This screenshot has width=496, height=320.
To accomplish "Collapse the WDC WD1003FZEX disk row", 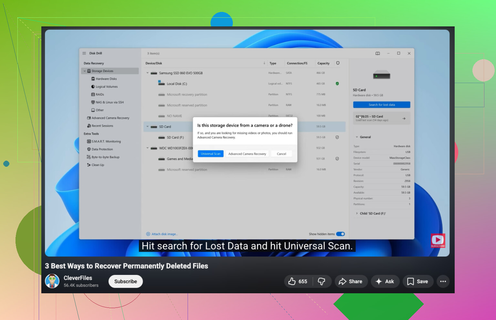I will pos(148,148).
